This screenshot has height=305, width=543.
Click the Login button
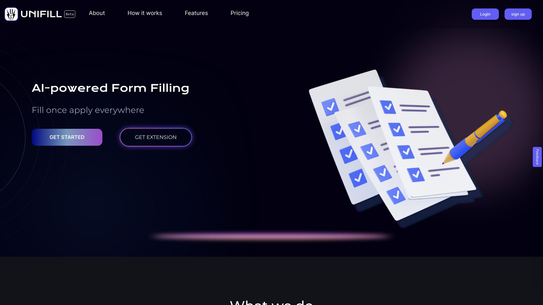pos(485,14)
